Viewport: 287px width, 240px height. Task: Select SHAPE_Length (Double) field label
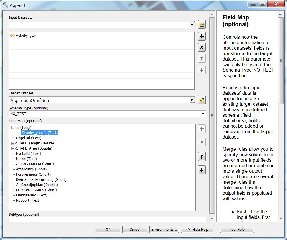pos(36,143)
